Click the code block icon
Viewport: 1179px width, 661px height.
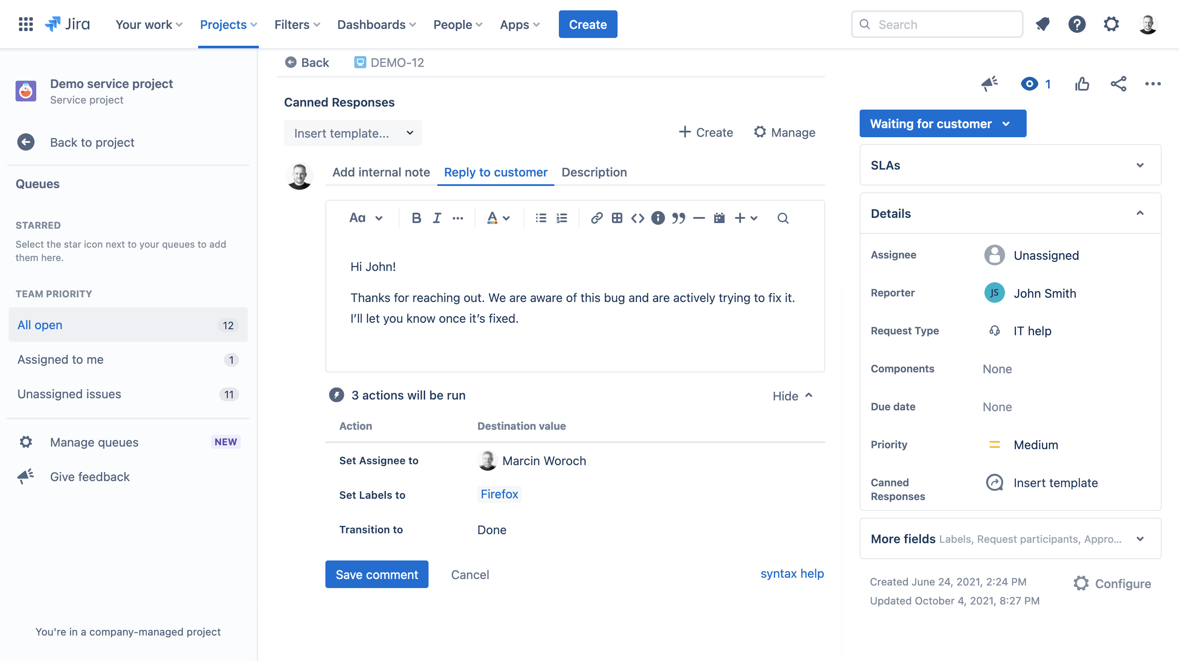(637, 217)
